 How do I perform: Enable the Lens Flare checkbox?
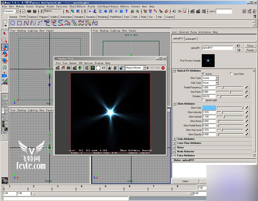point(231,74)
